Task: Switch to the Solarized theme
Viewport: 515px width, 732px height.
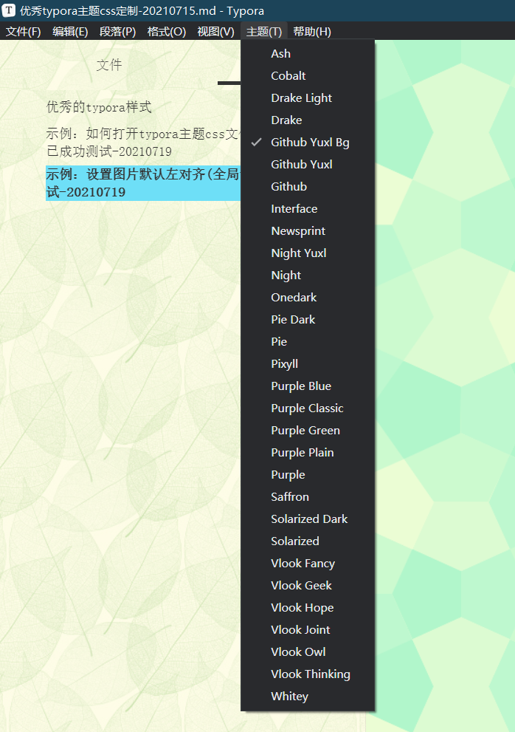Action: click(308, 541)
